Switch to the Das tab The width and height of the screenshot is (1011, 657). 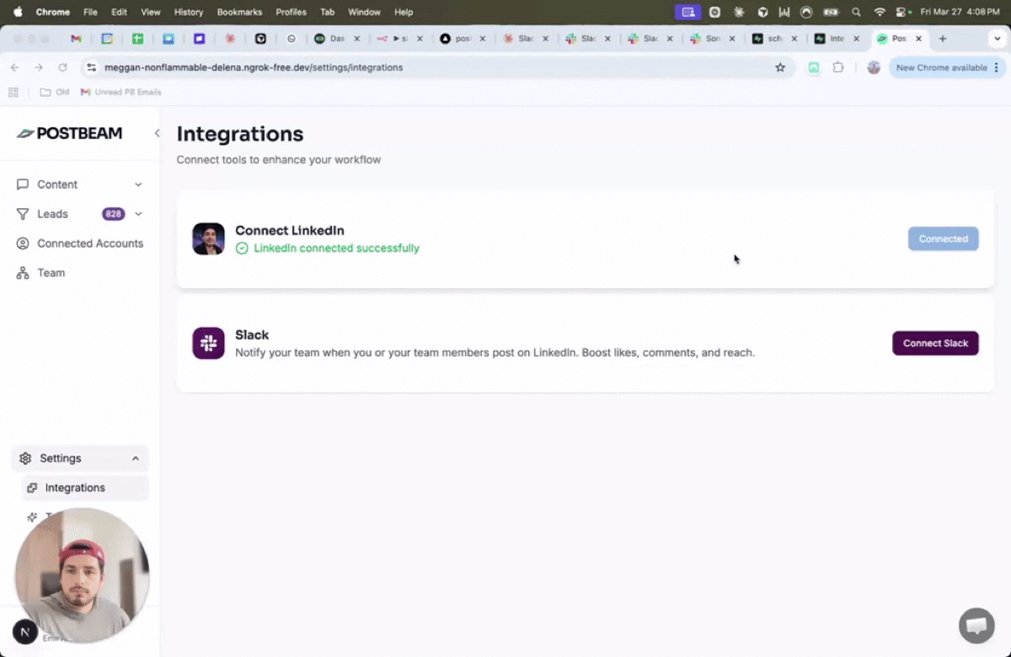pos(337,39)
